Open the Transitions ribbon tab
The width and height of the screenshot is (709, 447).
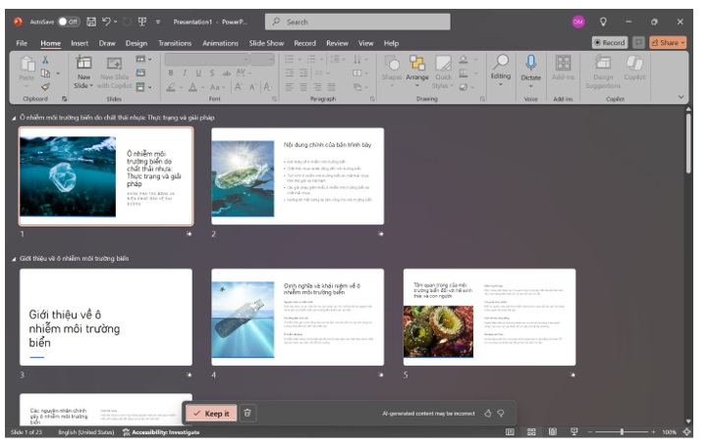[x=175, y=43]
